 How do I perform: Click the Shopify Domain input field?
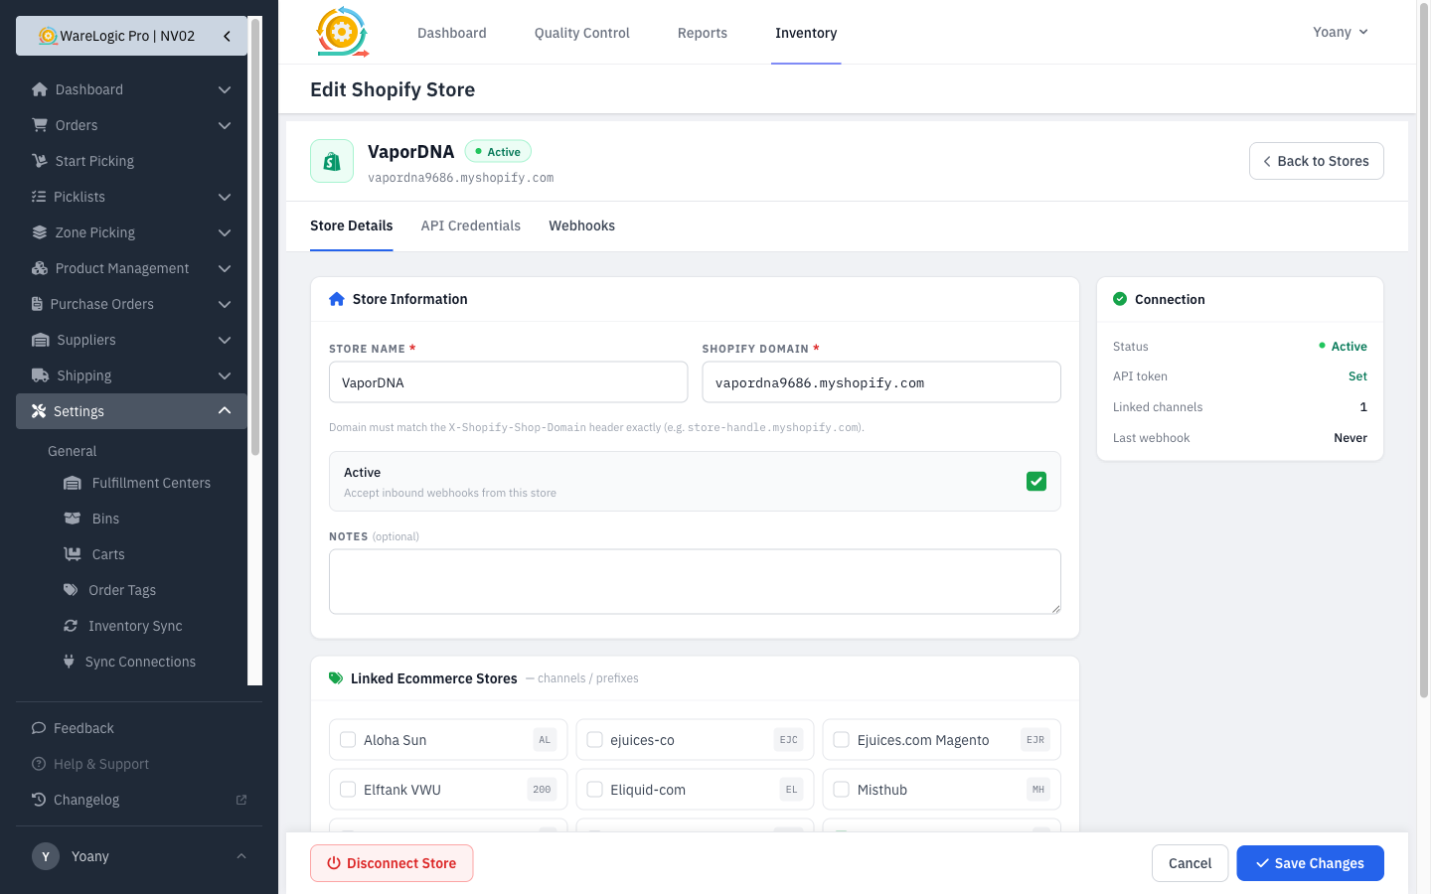click(881, 382)
